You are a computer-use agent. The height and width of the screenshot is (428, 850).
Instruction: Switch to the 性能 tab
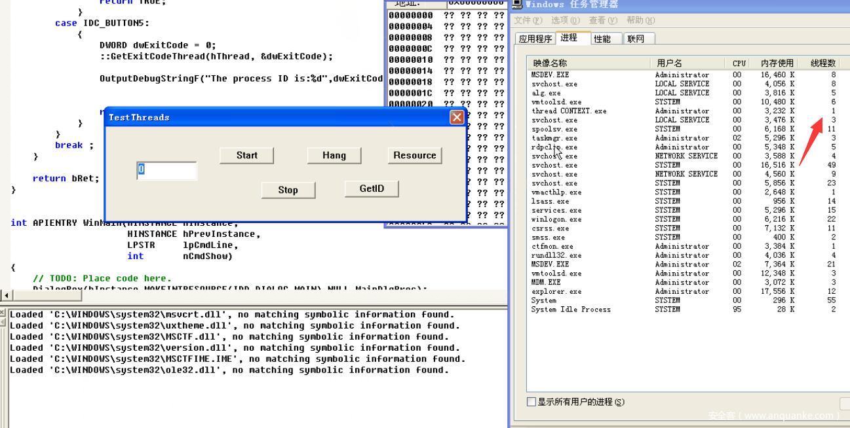tap(602, 39)
